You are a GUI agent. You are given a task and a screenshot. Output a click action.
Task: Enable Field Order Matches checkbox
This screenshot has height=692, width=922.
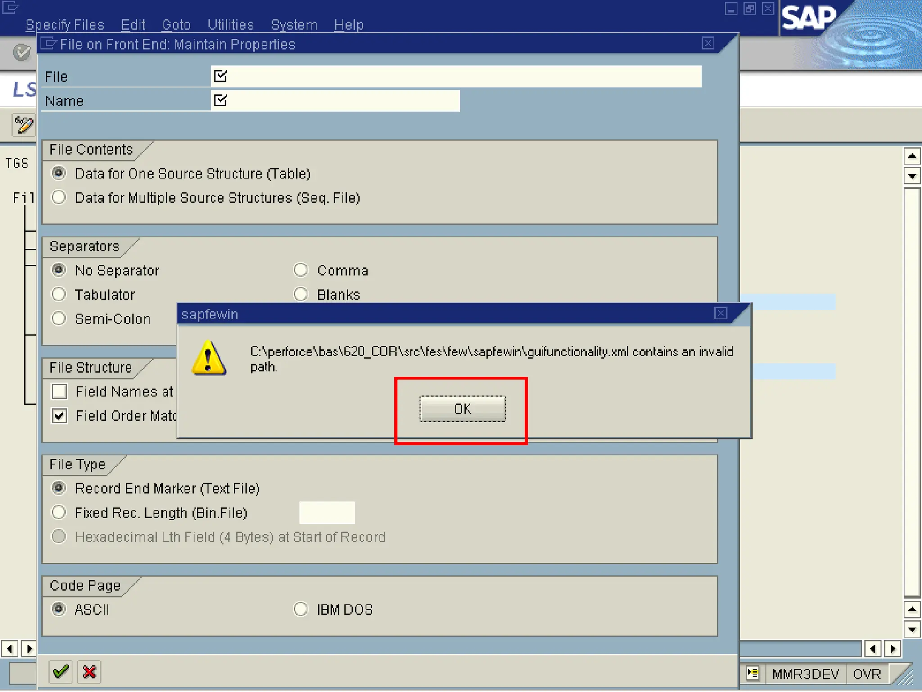pyautogui.click(x=59, y=415)
